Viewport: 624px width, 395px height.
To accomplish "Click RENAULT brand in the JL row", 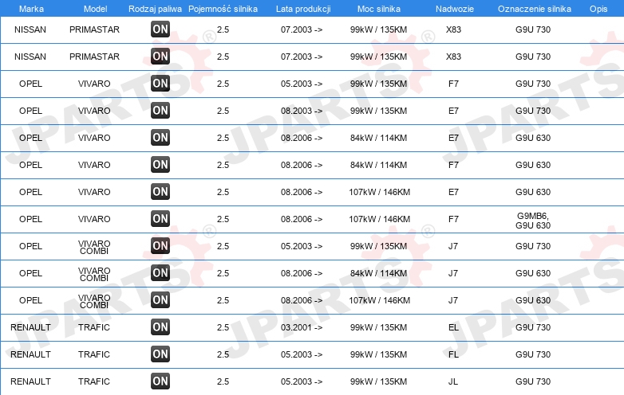I will [30, 381].
